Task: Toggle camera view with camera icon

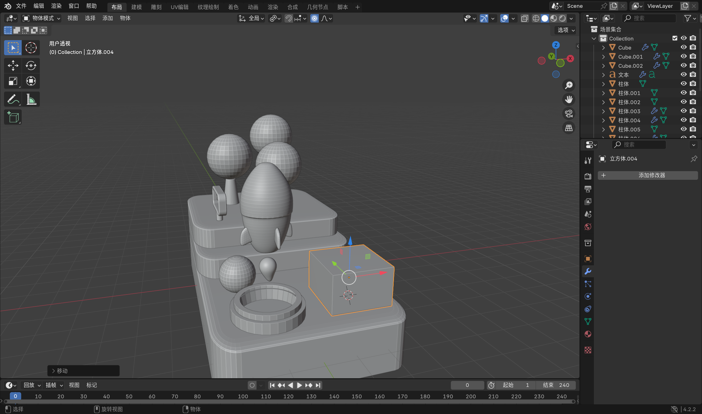Action: [568, 114]
